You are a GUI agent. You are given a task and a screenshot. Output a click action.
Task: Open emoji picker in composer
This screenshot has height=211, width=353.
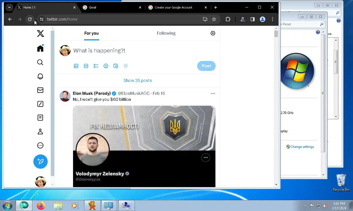pos(106,66)
